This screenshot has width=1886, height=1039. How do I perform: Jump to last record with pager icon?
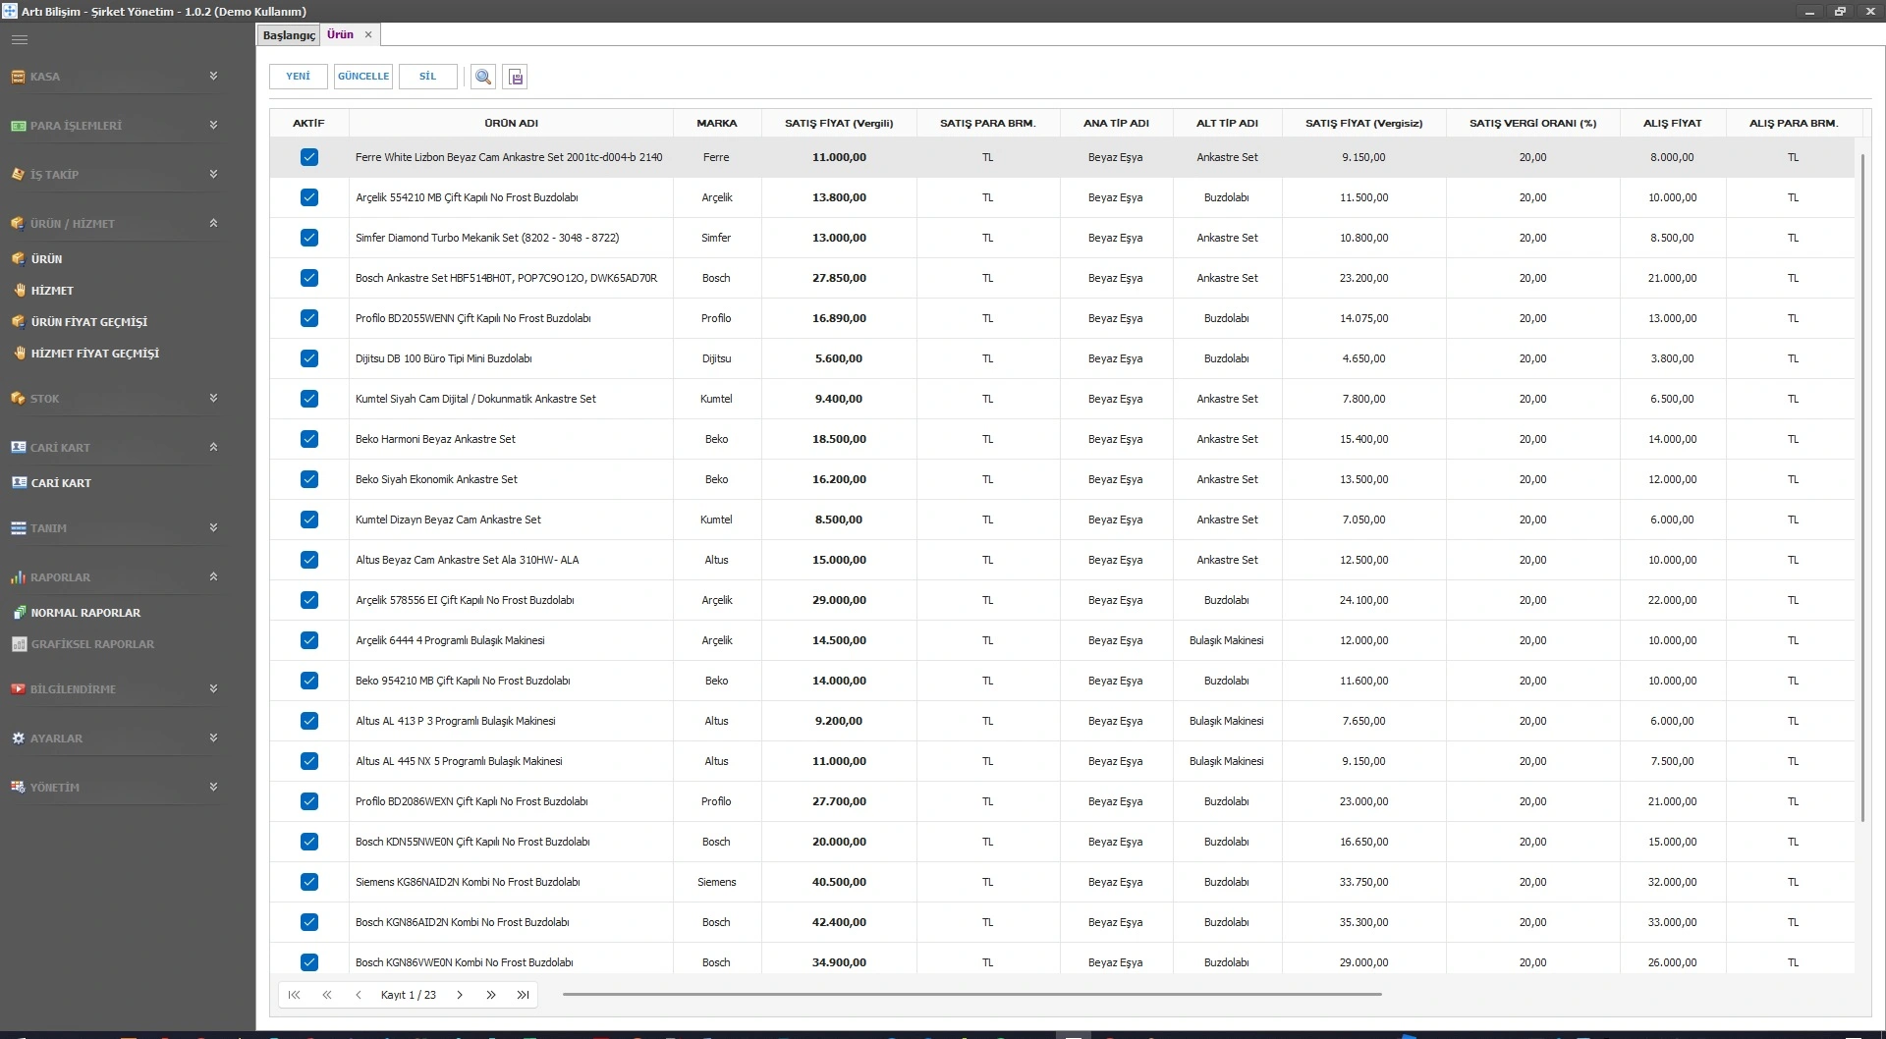click(x=524, y=995)
